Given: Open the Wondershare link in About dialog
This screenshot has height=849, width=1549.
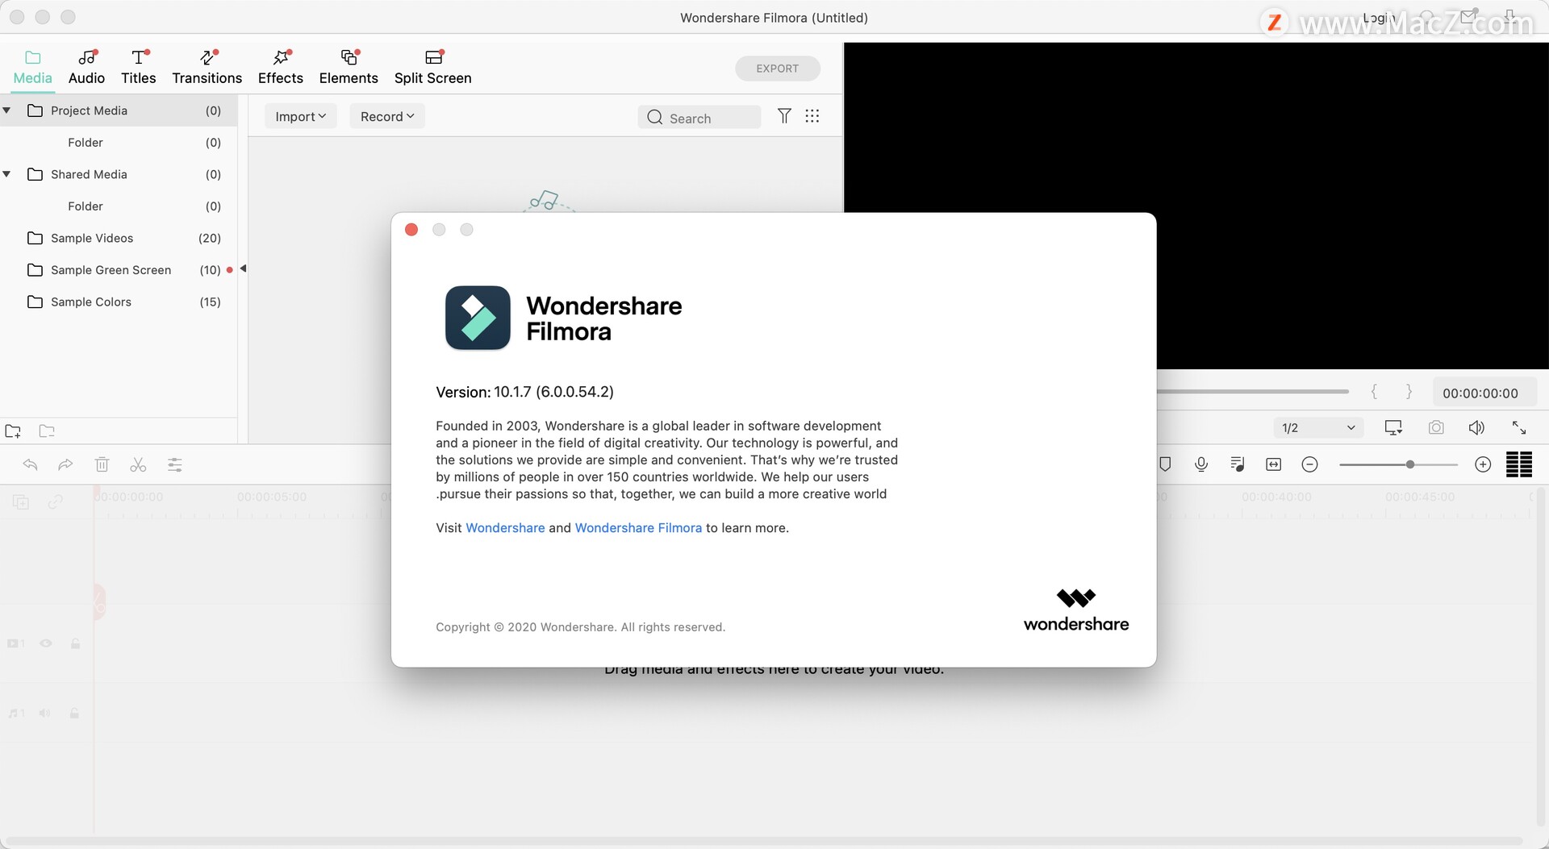Looking at the screenshot, I should (505, 528).
